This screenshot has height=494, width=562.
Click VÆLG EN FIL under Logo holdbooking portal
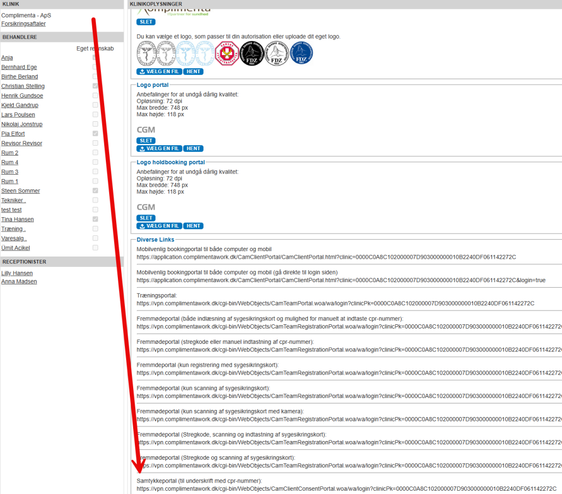click(159, 226)
